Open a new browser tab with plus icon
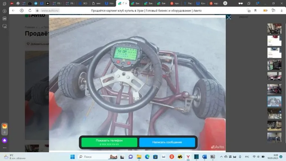 point(225,3)
